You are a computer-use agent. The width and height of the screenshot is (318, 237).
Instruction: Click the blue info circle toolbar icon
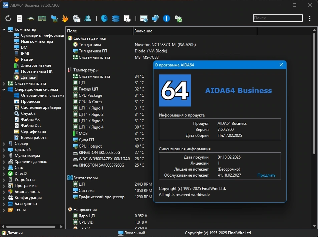click(x=166, y=18)
